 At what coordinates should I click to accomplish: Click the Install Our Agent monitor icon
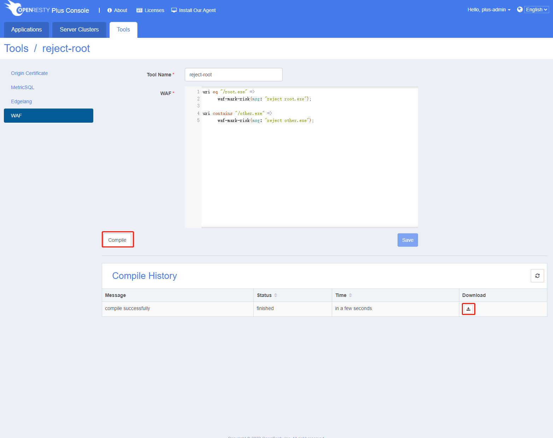[x=174, y=10]
